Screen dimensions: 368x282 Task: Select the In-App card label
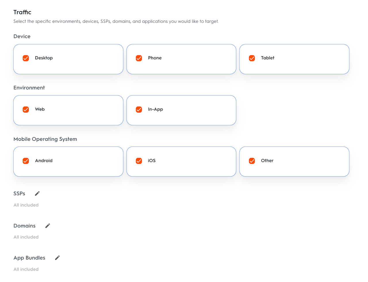(x=155, y=109)
